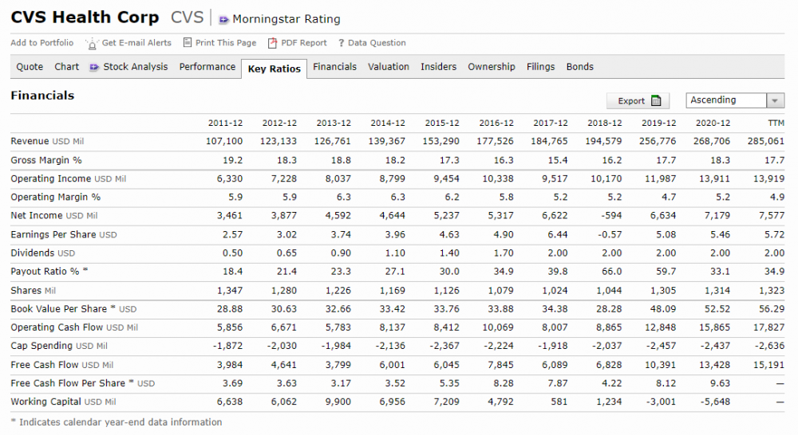This screenshot has height=435, width=798.
Task: Open the Valuation tab
Action: 389,67
